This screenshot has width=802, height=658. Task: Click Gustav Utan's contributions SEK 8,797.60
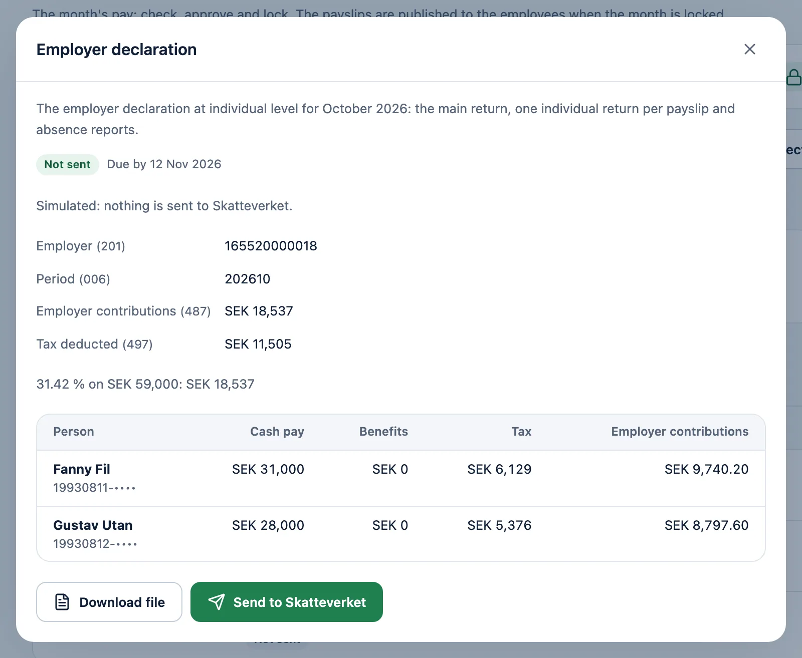pyautogui.click(x=706, y=525)
